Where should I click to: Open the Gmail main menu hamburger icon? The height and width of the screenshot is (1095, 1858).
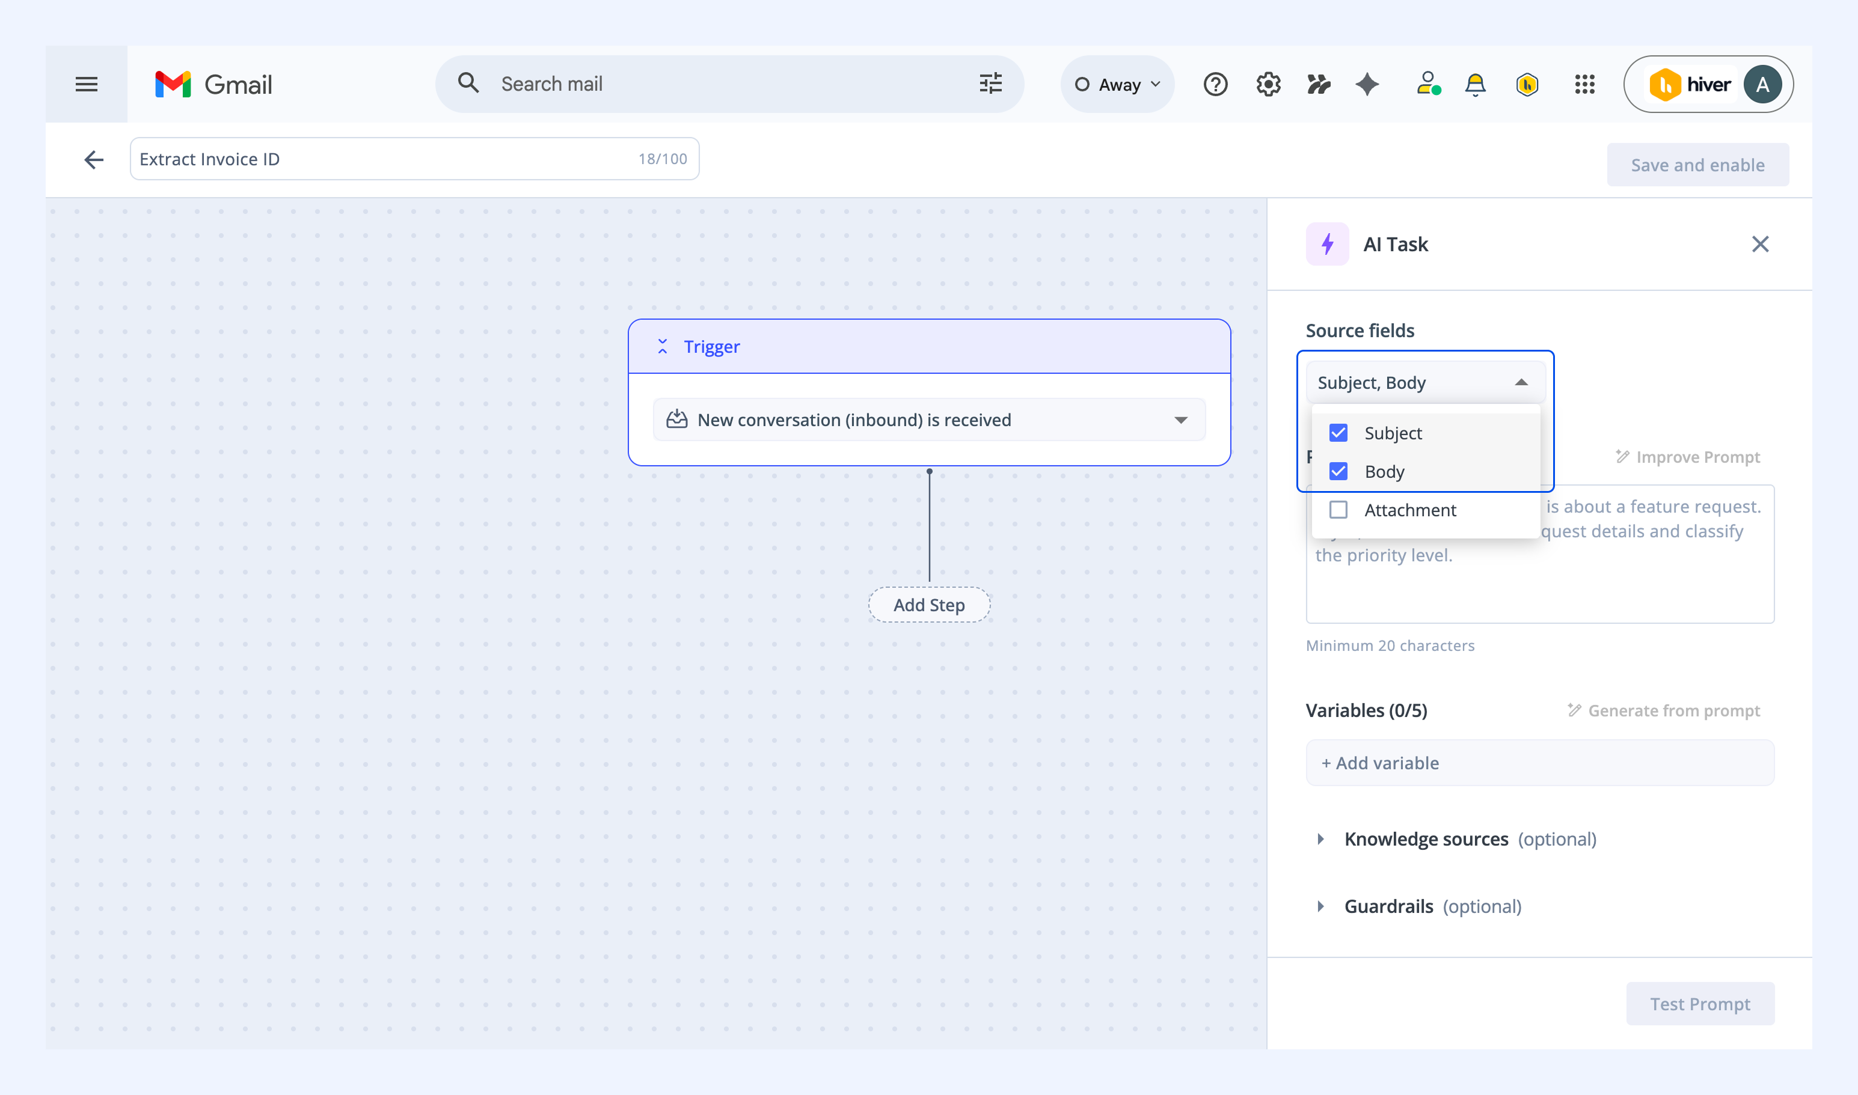coord(87,84)
